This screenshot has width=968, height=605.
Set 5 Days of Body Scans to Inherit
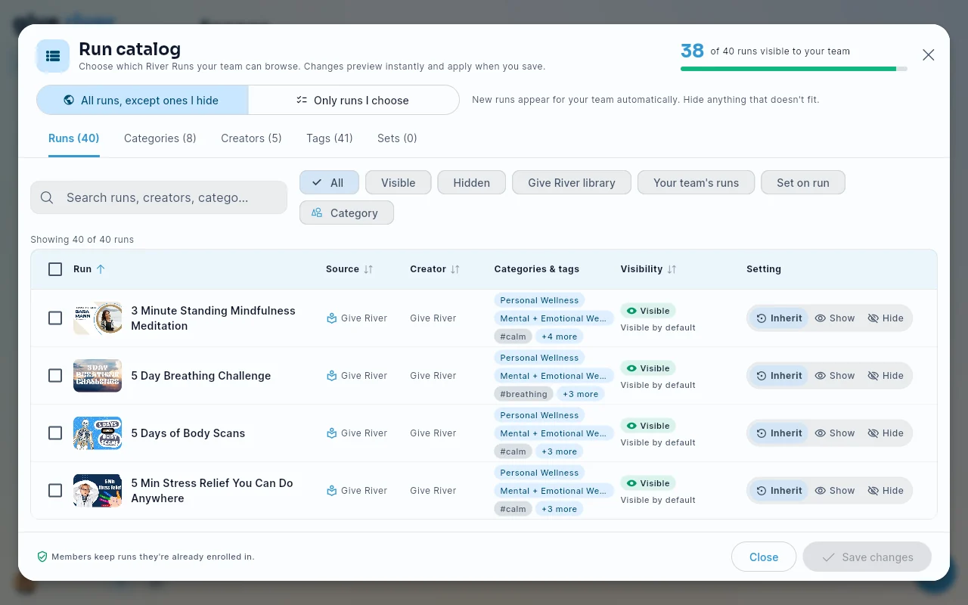coord(779,433)
